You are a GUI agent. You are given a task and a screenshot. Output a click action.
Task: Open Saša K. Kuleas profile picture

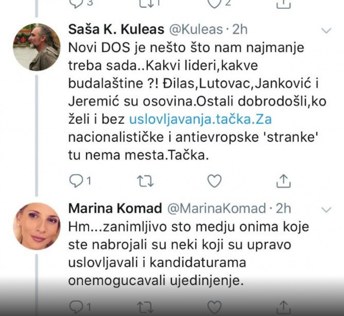pos(37,47)
